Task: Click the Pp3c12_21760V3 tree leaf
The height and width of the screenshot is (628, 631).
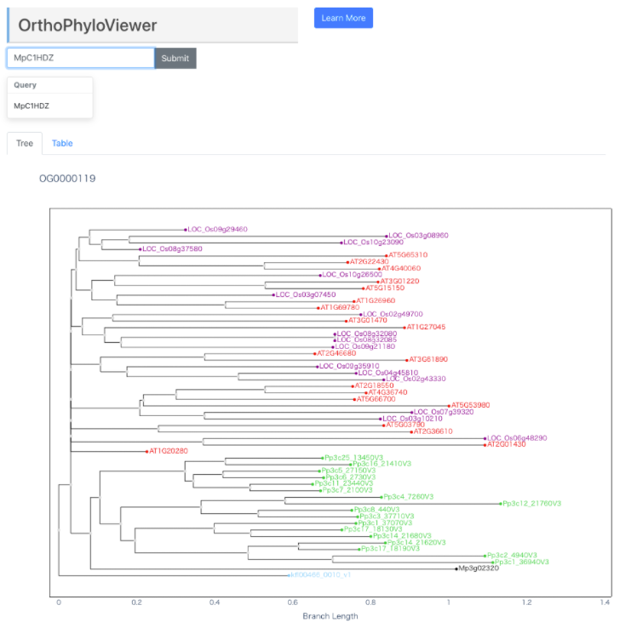Action: pos(532,504)
